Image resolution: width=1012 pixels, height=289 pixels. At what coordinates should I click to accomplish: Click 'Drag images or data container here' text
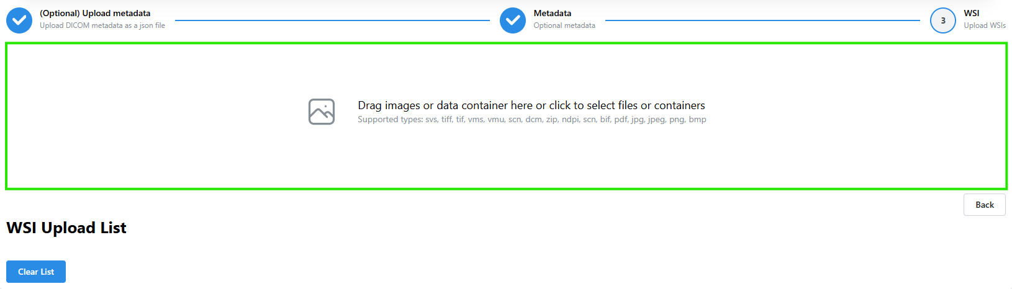[x=445, y=105]
